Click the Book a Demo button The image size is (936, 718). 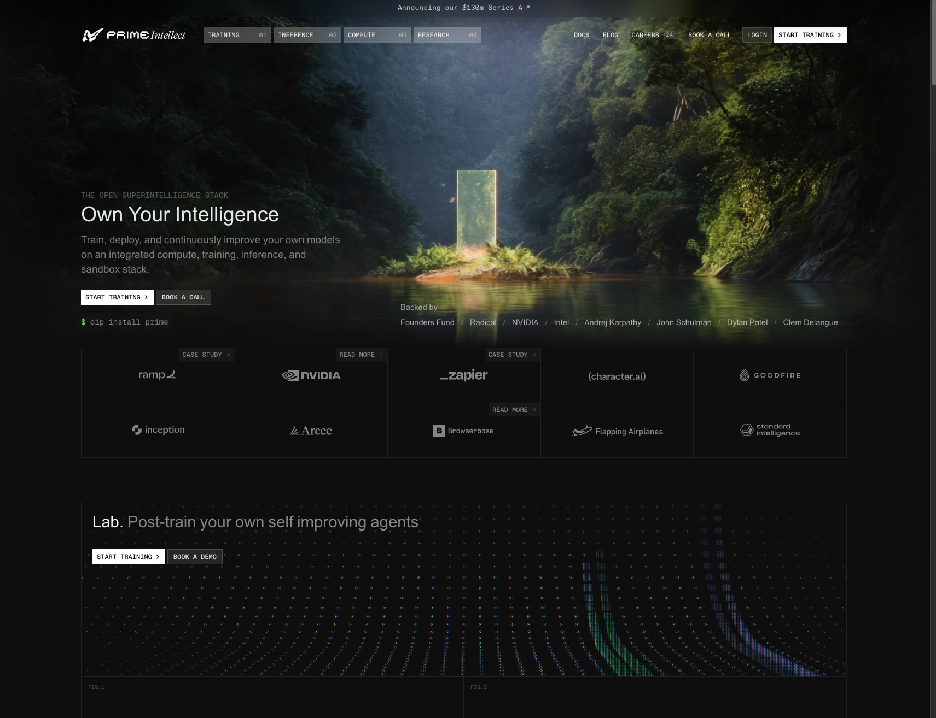click(x=195, y=557)
